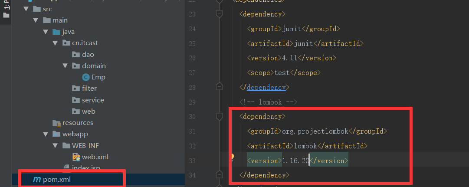This screenshot has width=469, height=187.
Task: Select the java source folder icon
Action: [56, 32]
